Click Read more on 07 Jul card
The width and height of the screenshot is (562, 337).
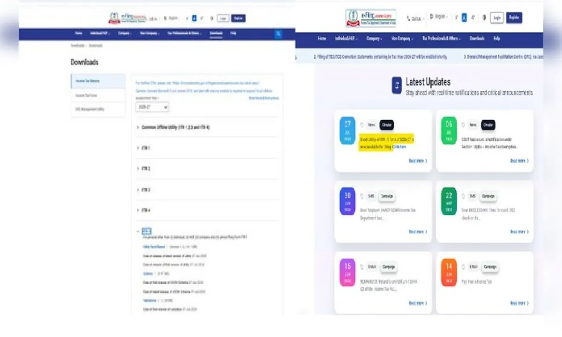coord(418,161)
